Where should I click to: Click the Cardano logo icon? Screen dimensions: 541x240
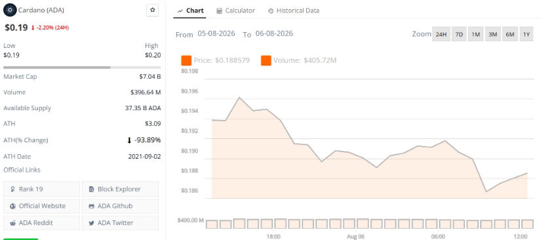10,10
